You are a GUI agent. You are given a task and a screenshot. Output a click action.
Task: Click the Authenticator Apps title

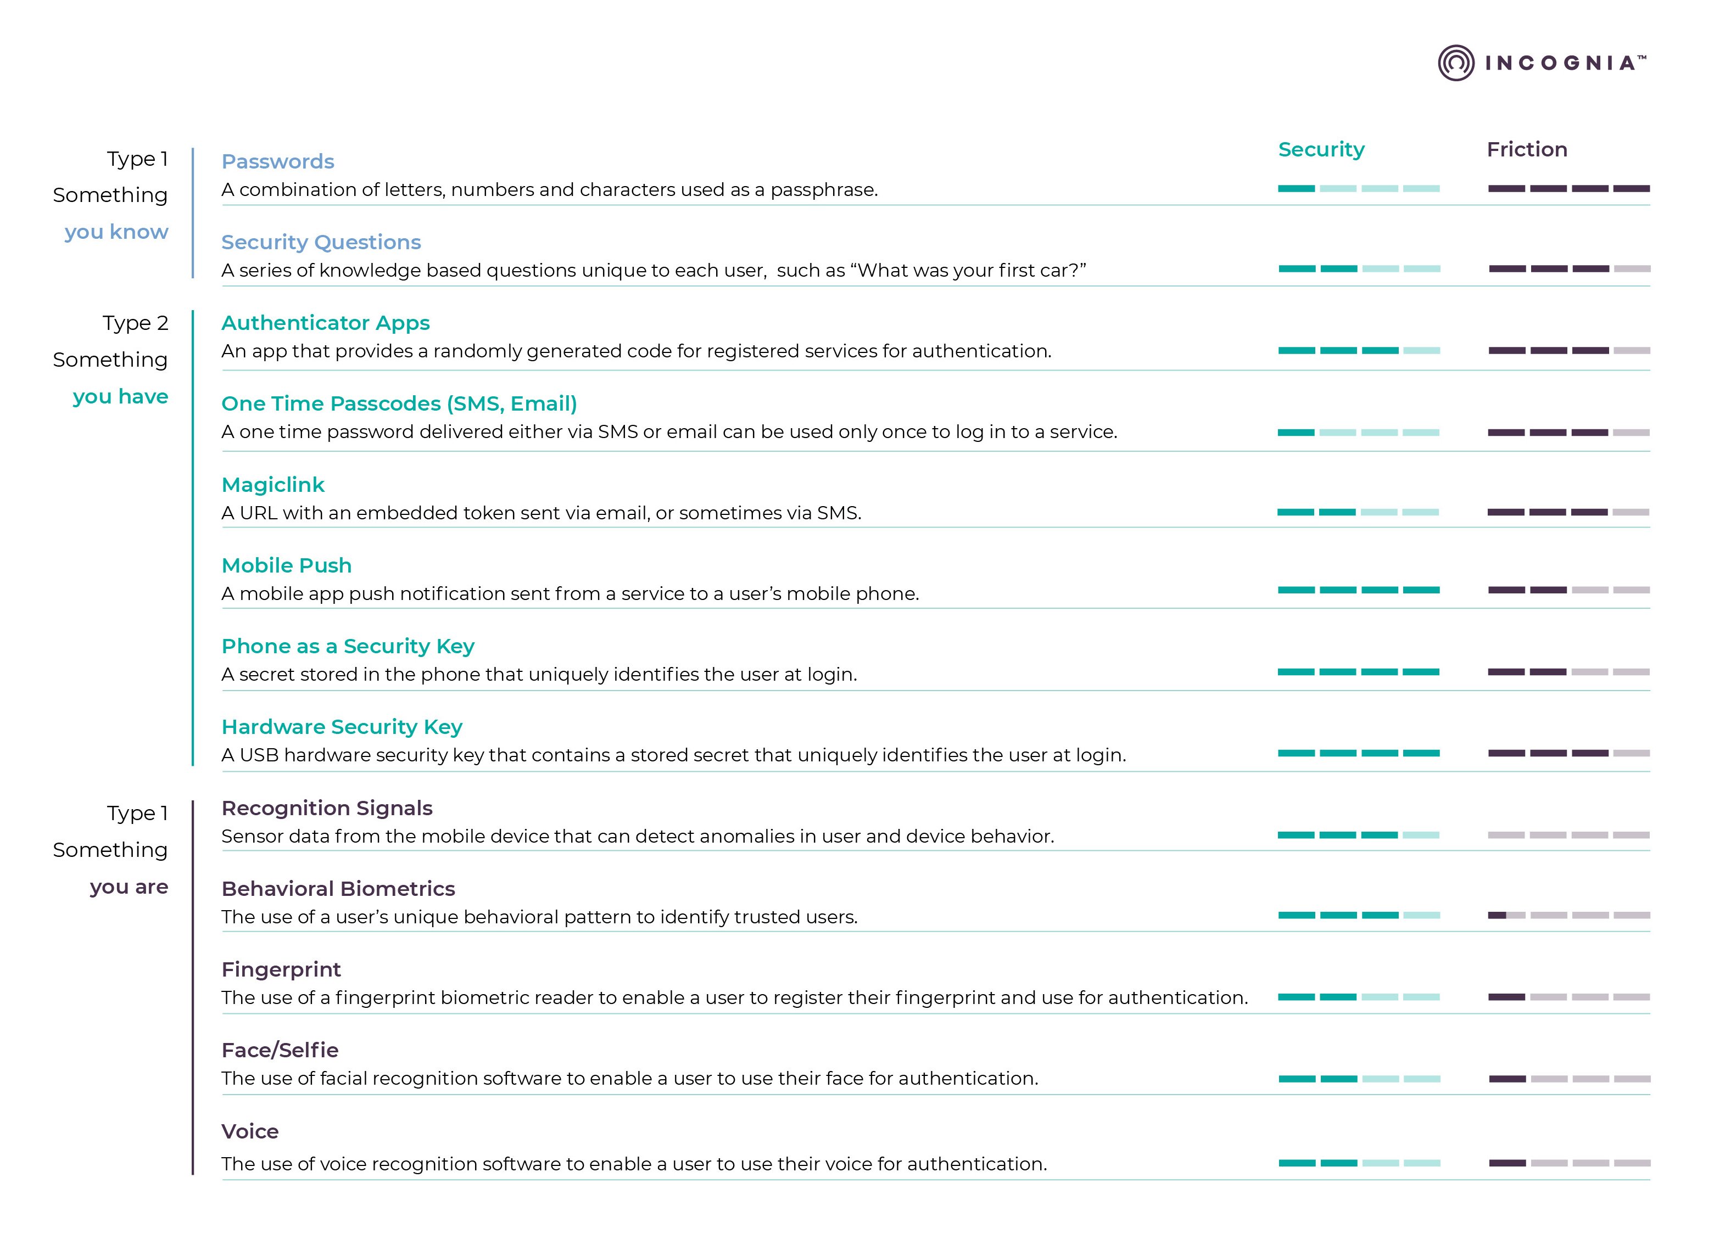(x=325, y=323)
